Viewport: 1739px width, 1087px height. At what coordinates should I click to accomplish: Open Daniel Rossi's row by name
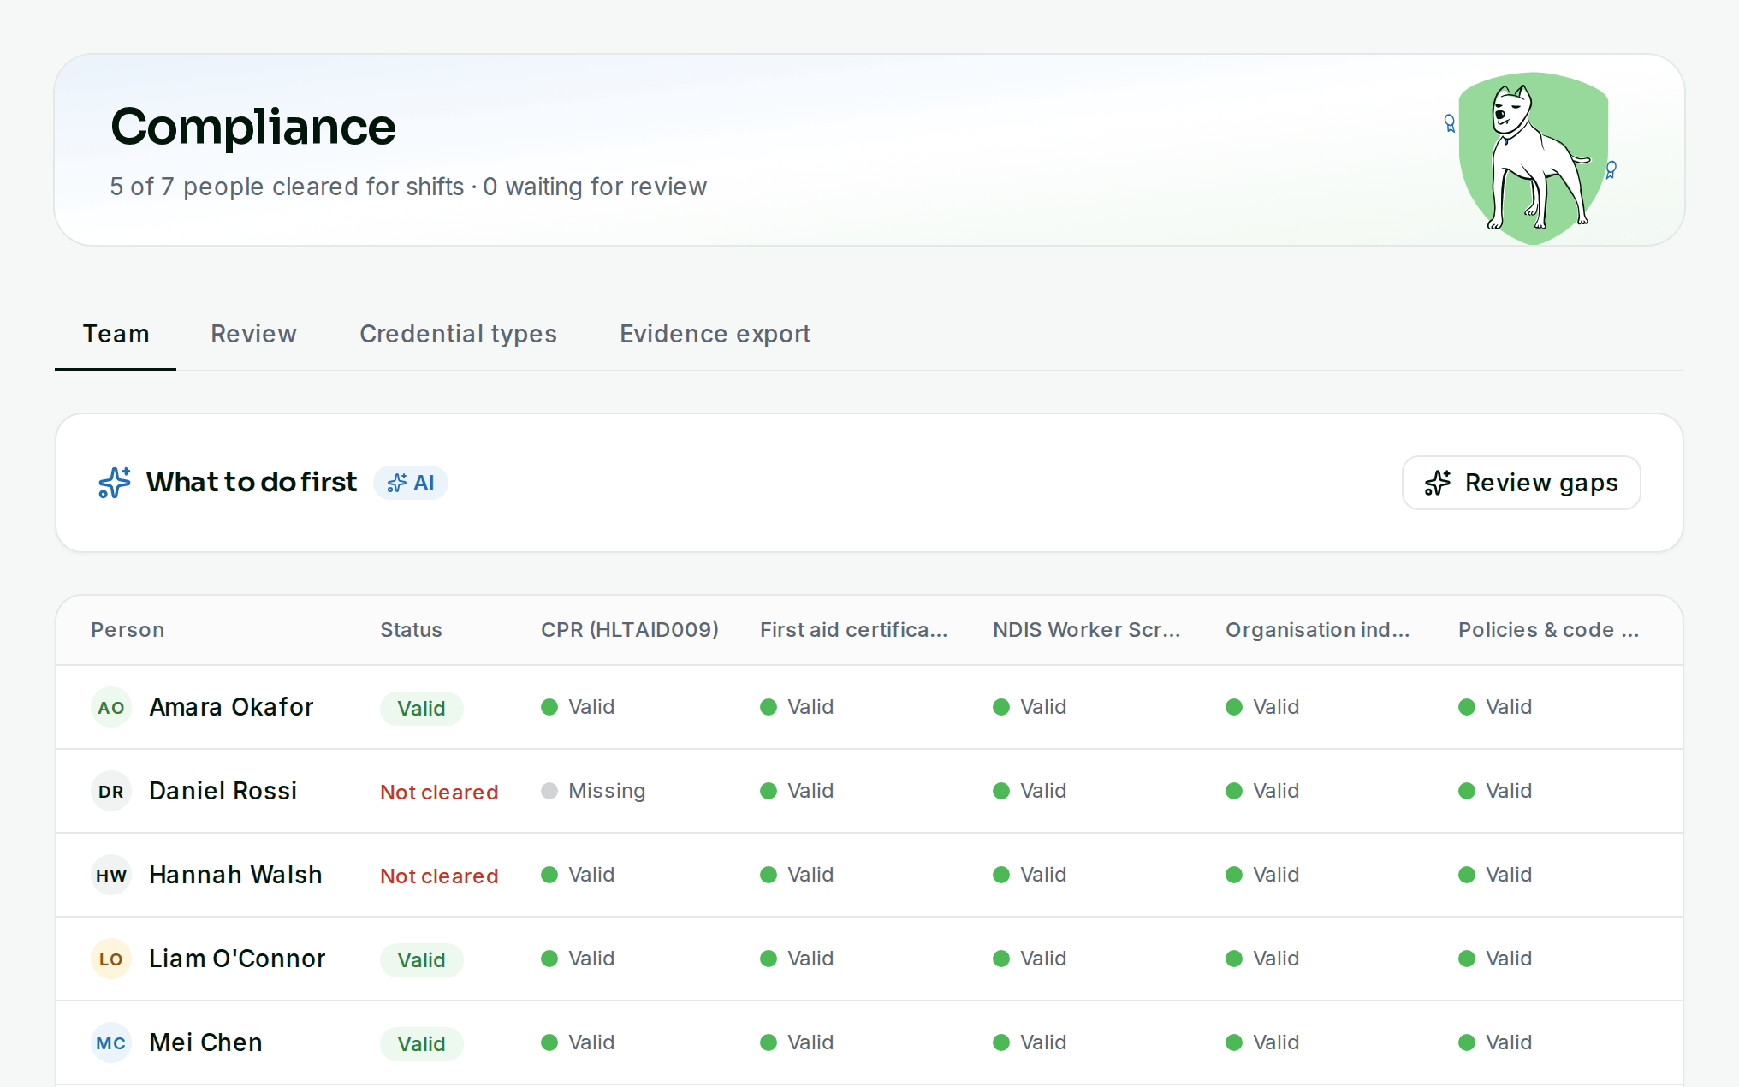[x=223, y=791]
